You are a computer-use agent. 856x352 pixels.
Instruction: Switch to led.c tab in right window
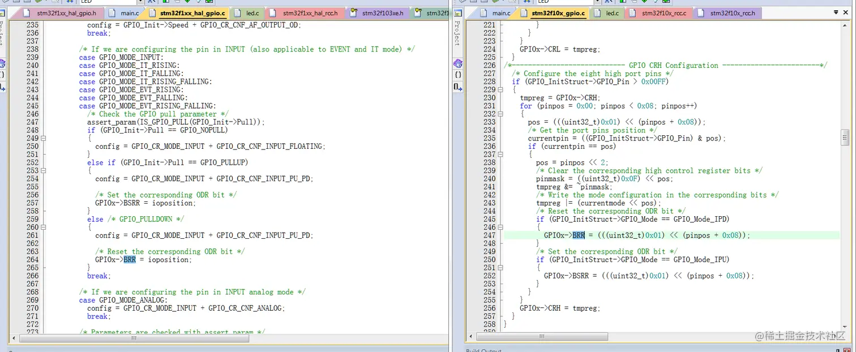click(x=607, y=13)
